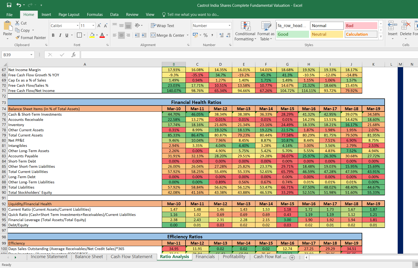Open the Font dialog launcher
The image size is (418, 268).
click(x=107, y=45)
